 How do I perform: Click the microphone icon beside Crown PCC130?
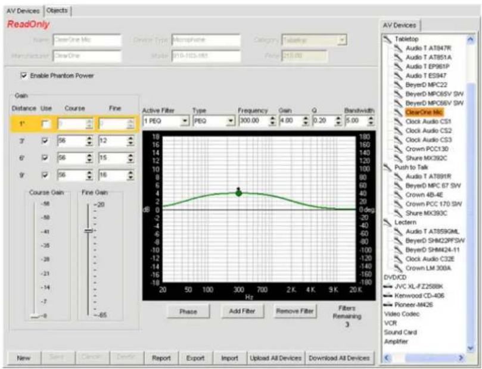coord(399,149)
